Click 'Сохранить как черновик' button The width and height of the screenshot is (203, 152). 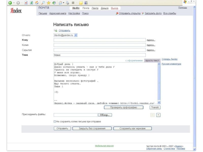(132, 128)
